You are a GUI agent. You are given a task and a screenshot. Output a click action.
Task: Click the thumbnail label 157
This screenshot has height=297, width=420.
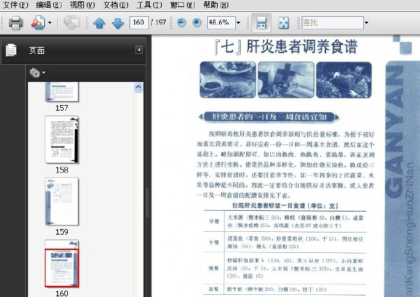click(62, 108)
